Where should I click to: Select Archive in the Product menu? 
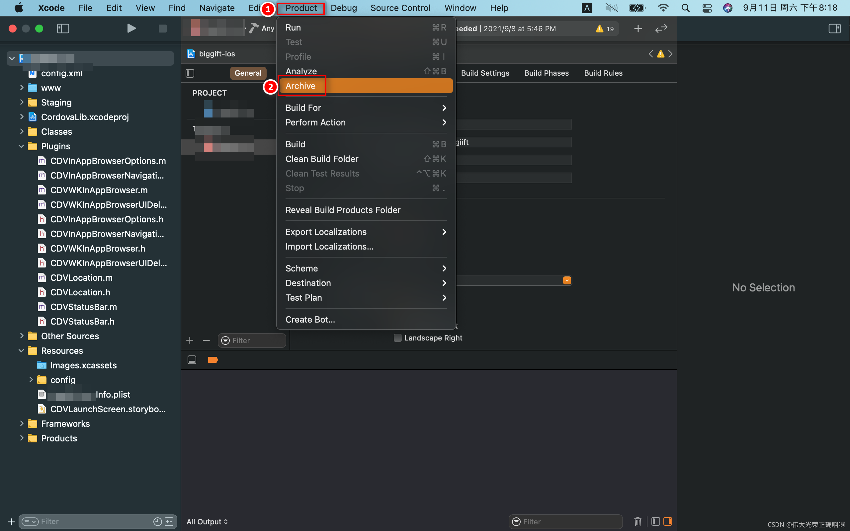coord(301,86)
